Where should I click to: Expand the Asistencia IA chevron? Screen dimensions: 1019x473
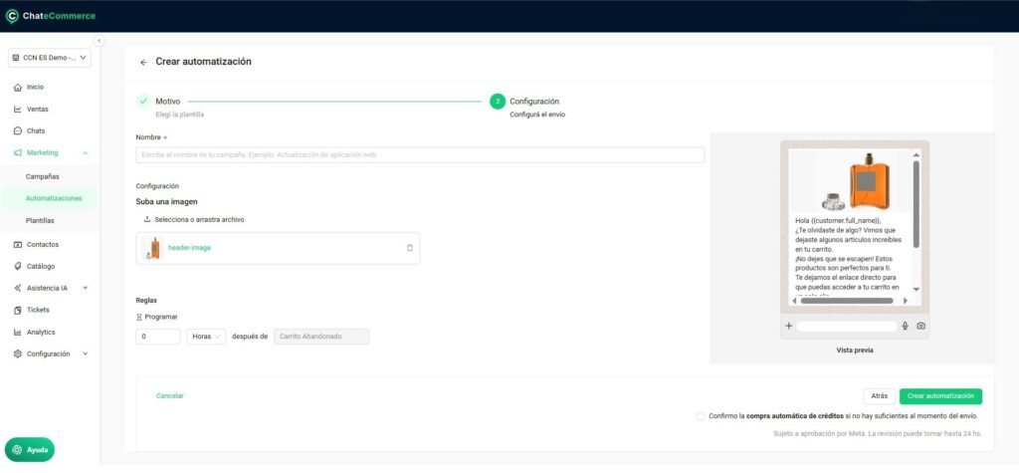click(x=86, y=288)
